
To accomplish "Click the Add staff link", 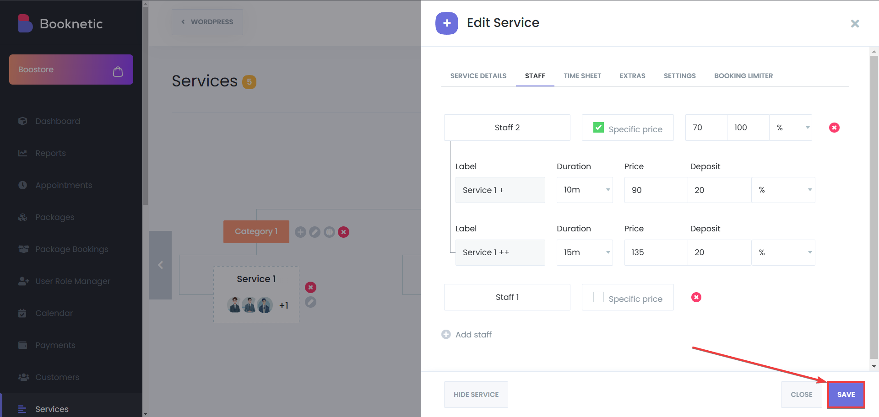I will click(x=473, y=335).
